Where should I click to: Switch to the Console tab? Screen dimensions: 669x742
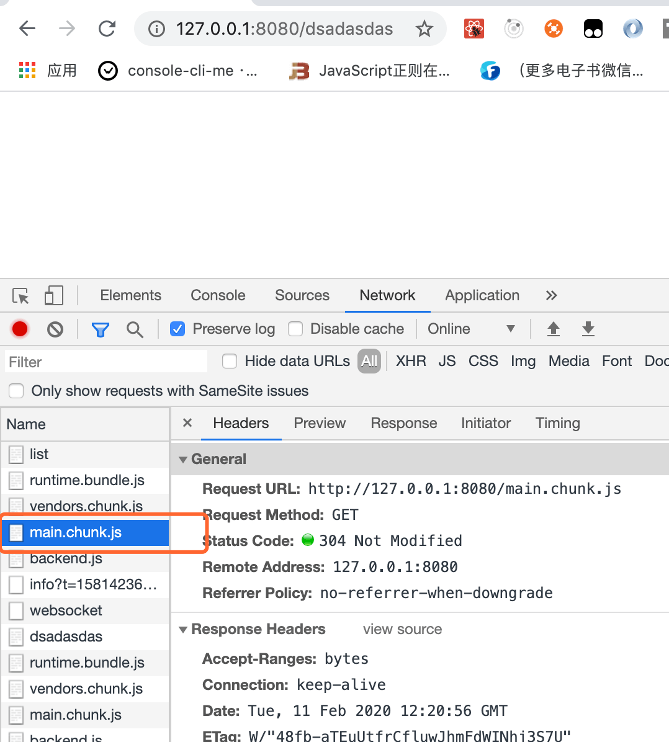pyautogui.click(x=218, y=295)
